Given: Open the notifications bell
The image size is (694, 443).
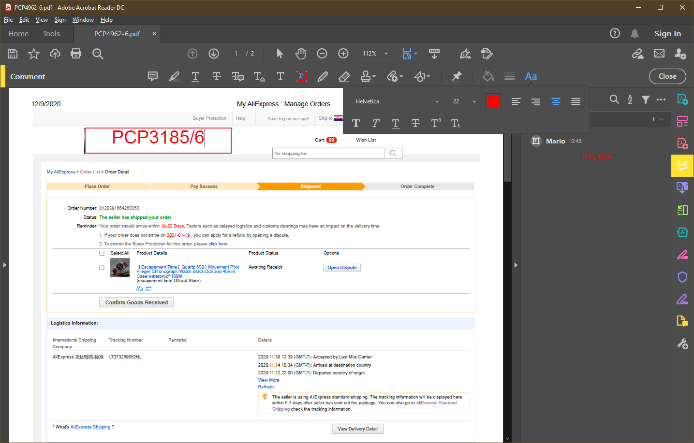Looking at the screenshot, I should click(x=635, y=33).
